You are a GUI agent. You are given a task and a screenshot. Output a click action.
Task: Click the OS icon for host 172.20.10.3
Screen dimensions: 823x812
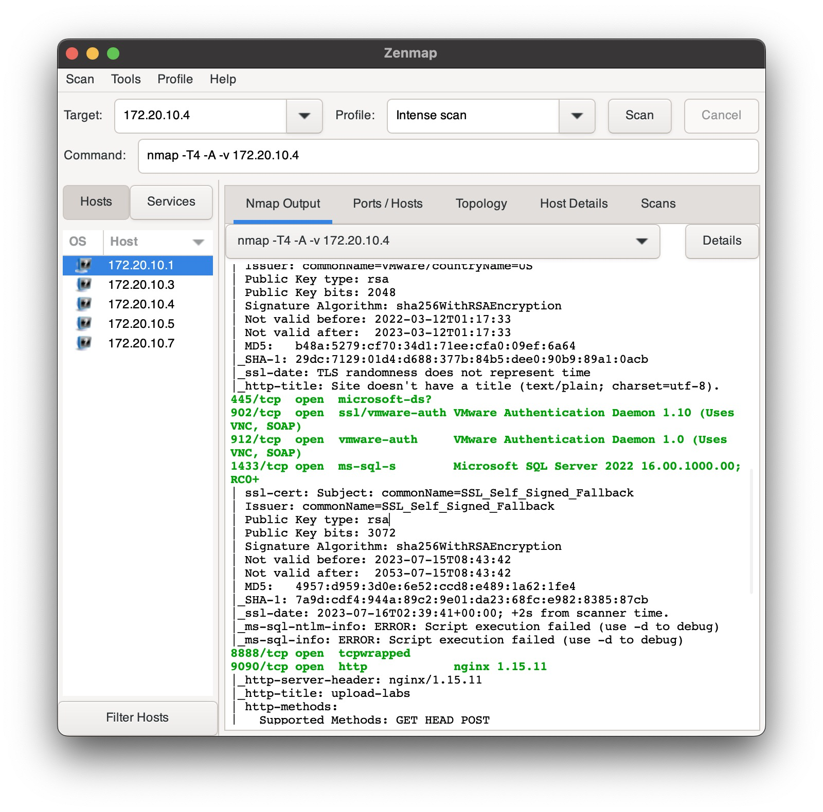(83, 285)
